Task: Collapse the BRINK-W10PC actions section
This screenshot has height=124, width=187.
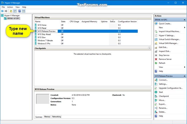Action: coord(185,20)
